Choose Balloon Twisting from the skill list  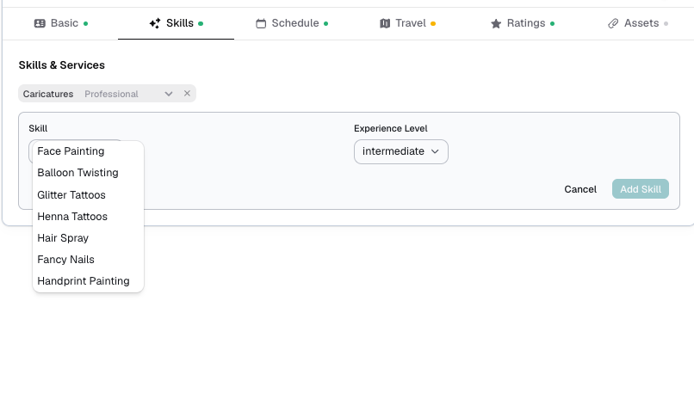coord(88,173)
